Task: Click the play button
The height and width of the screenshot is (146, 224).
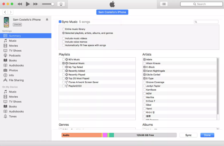Action: (x=28, y=4)
